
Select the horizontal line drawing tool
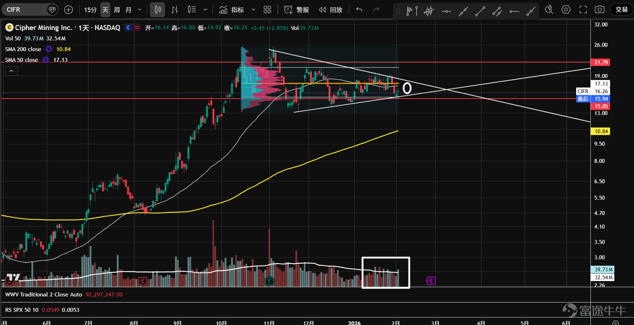click(446, 11)
